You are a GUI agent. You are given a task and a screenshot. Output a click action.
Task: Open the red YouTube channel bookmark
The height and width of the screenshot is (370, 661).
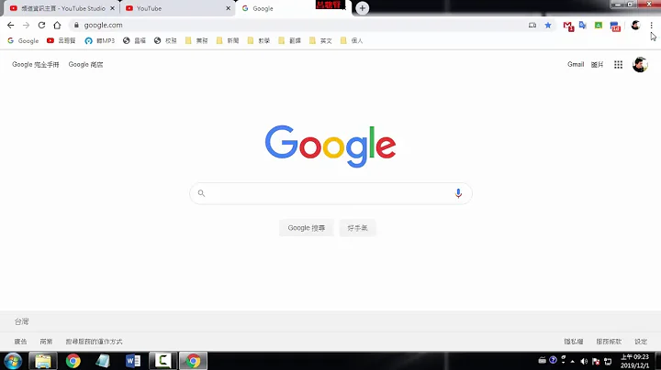62,41
